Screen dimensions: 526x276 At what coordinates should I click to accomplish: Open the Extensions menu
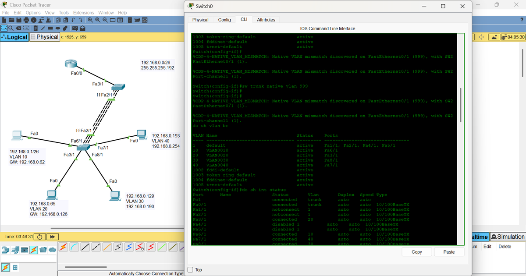(84, 13)
